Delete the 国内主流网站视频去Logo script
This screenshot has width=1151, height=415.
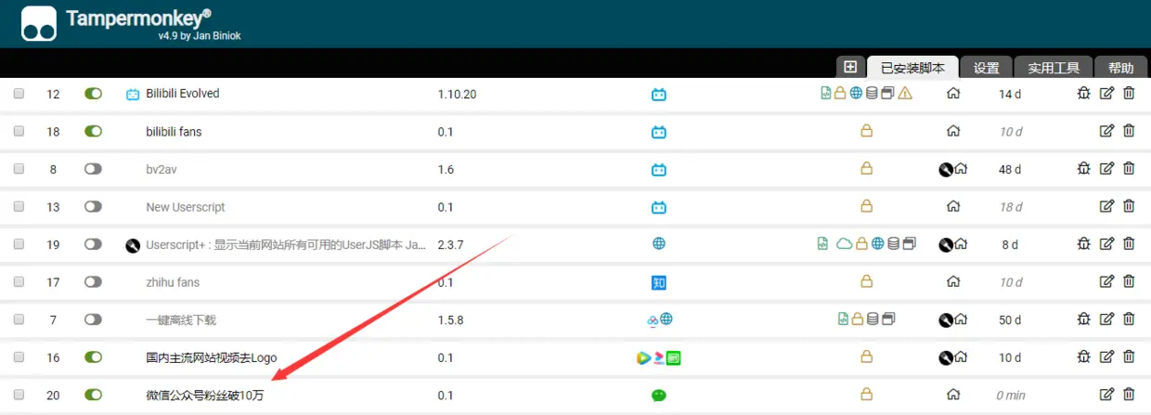(1129, 357)
